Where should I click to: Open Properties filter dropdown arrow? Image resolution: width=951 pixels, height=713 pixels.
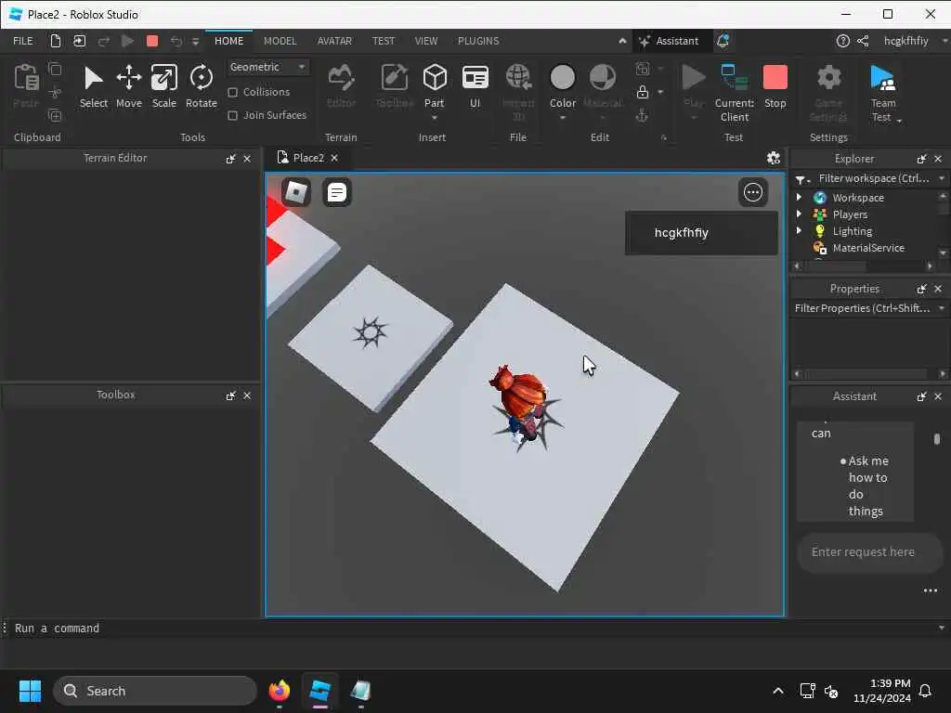pyautogui.click(x=942, y=308)
